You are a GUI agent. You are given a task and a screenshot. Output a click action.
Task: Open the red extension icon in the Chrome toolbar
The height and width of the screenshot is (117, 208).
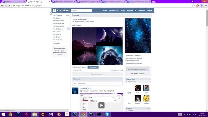[x=198, y=6]
